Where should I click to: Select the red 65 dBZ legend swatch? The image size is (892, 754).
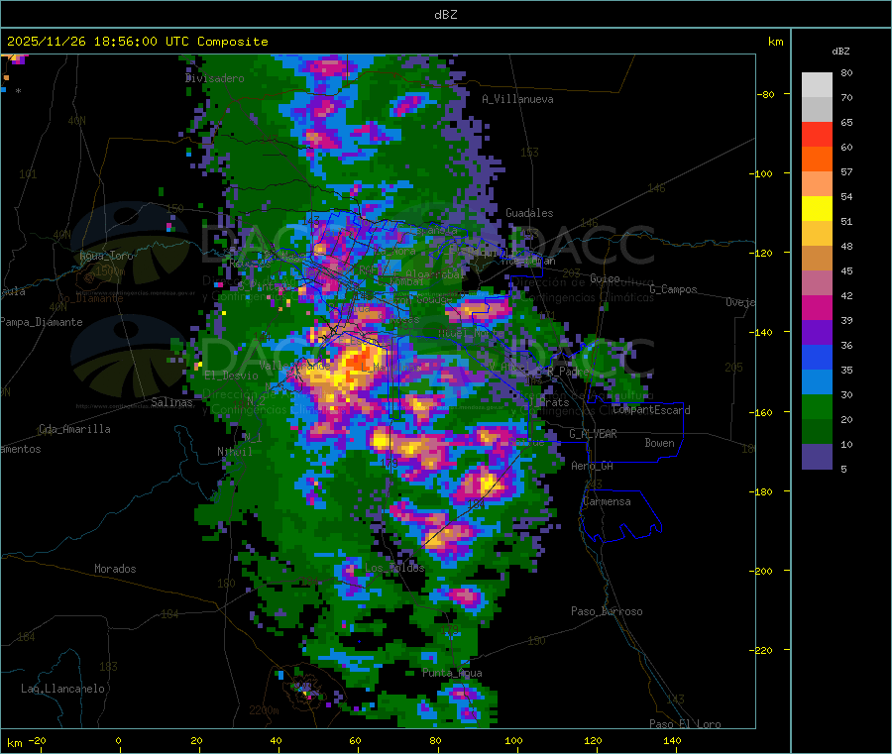(817, 135)
